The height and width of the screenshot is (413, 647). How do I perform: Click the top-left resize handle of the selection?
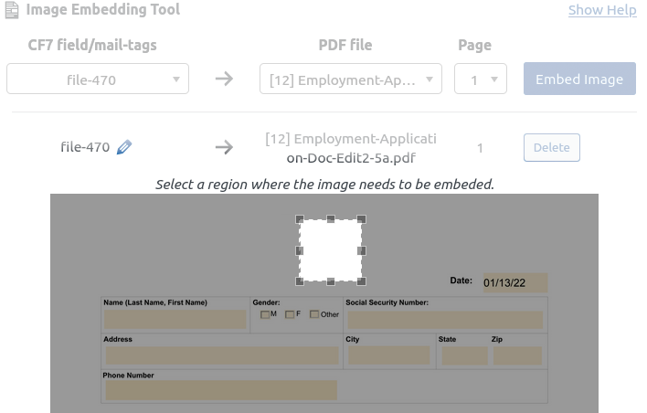tap(300, 219)
